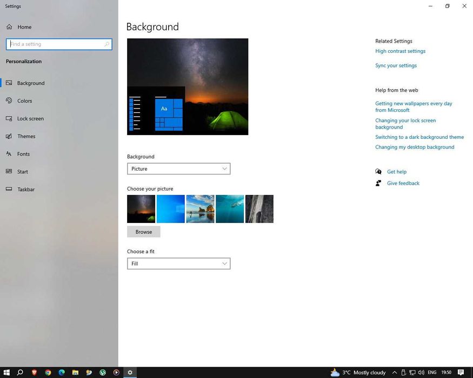Image resolution: width=473 pixels, height=378 pixels.
Task: Click the desktop background preview image
Action: 188,86
